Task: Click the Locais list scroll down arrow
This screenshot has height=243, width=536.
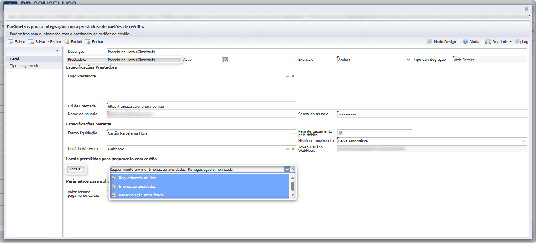Action: click(292, 195)
